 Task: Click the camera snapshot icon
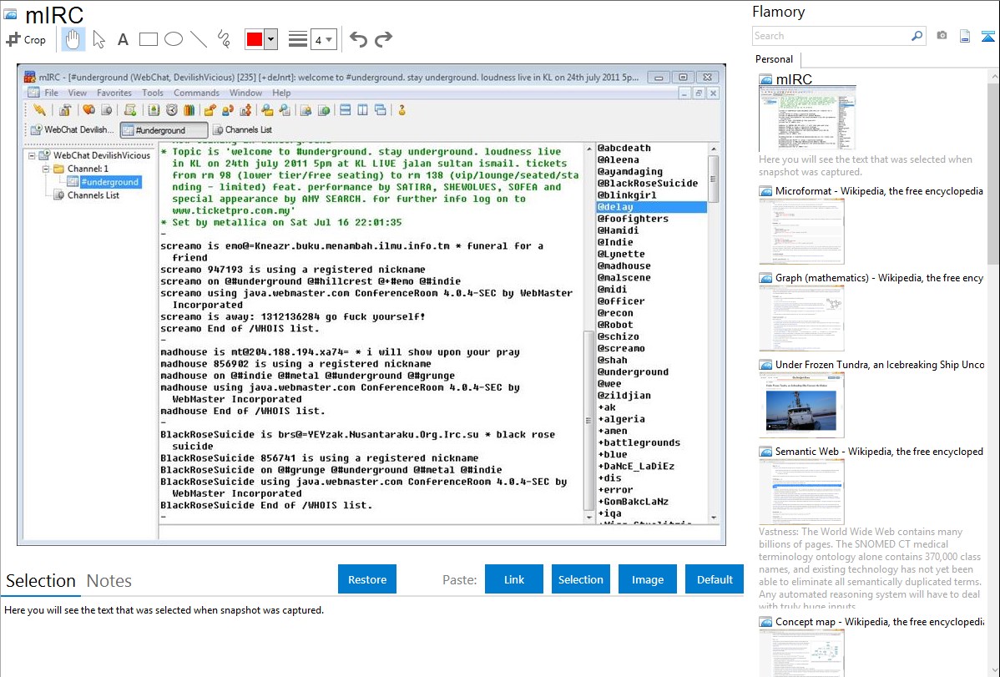tap(942, 36)
